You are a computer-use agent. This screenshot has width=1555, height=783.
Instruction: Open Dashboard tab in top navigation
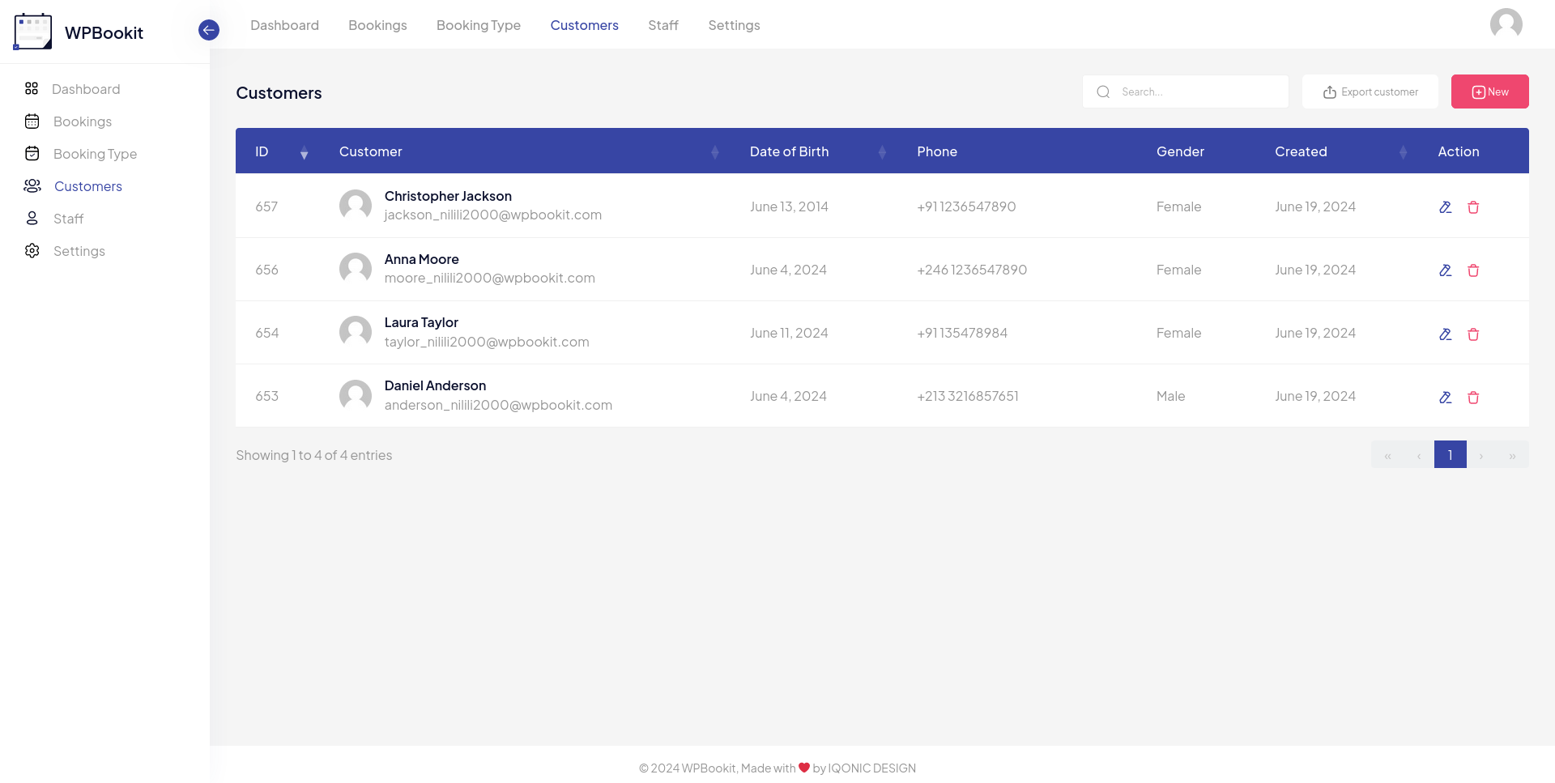pos(284,25)
